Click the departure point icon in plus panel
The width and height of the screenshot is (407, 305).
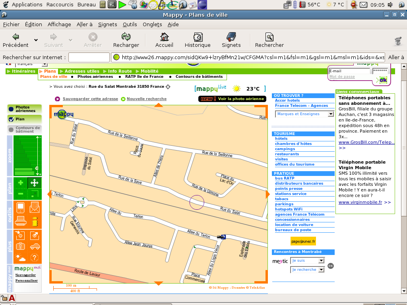click(20, 235)
